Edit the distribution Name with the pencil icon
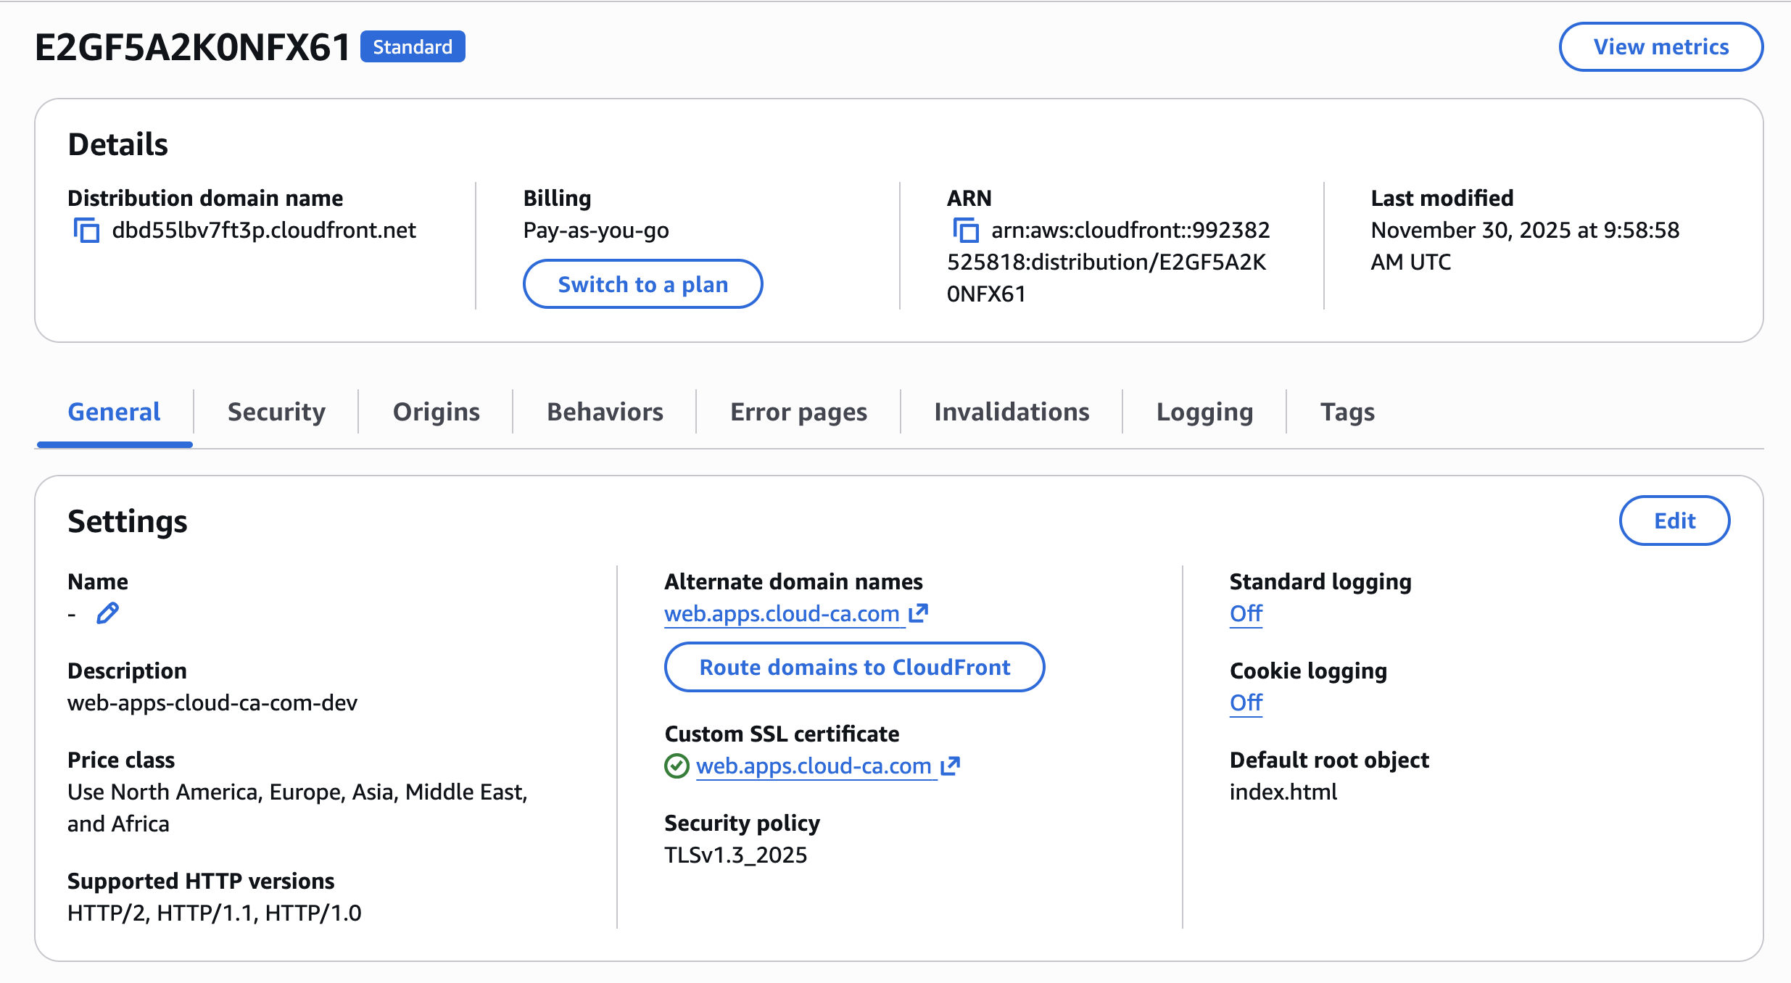This screenshot has height=983, width=1791. (108, 613)
